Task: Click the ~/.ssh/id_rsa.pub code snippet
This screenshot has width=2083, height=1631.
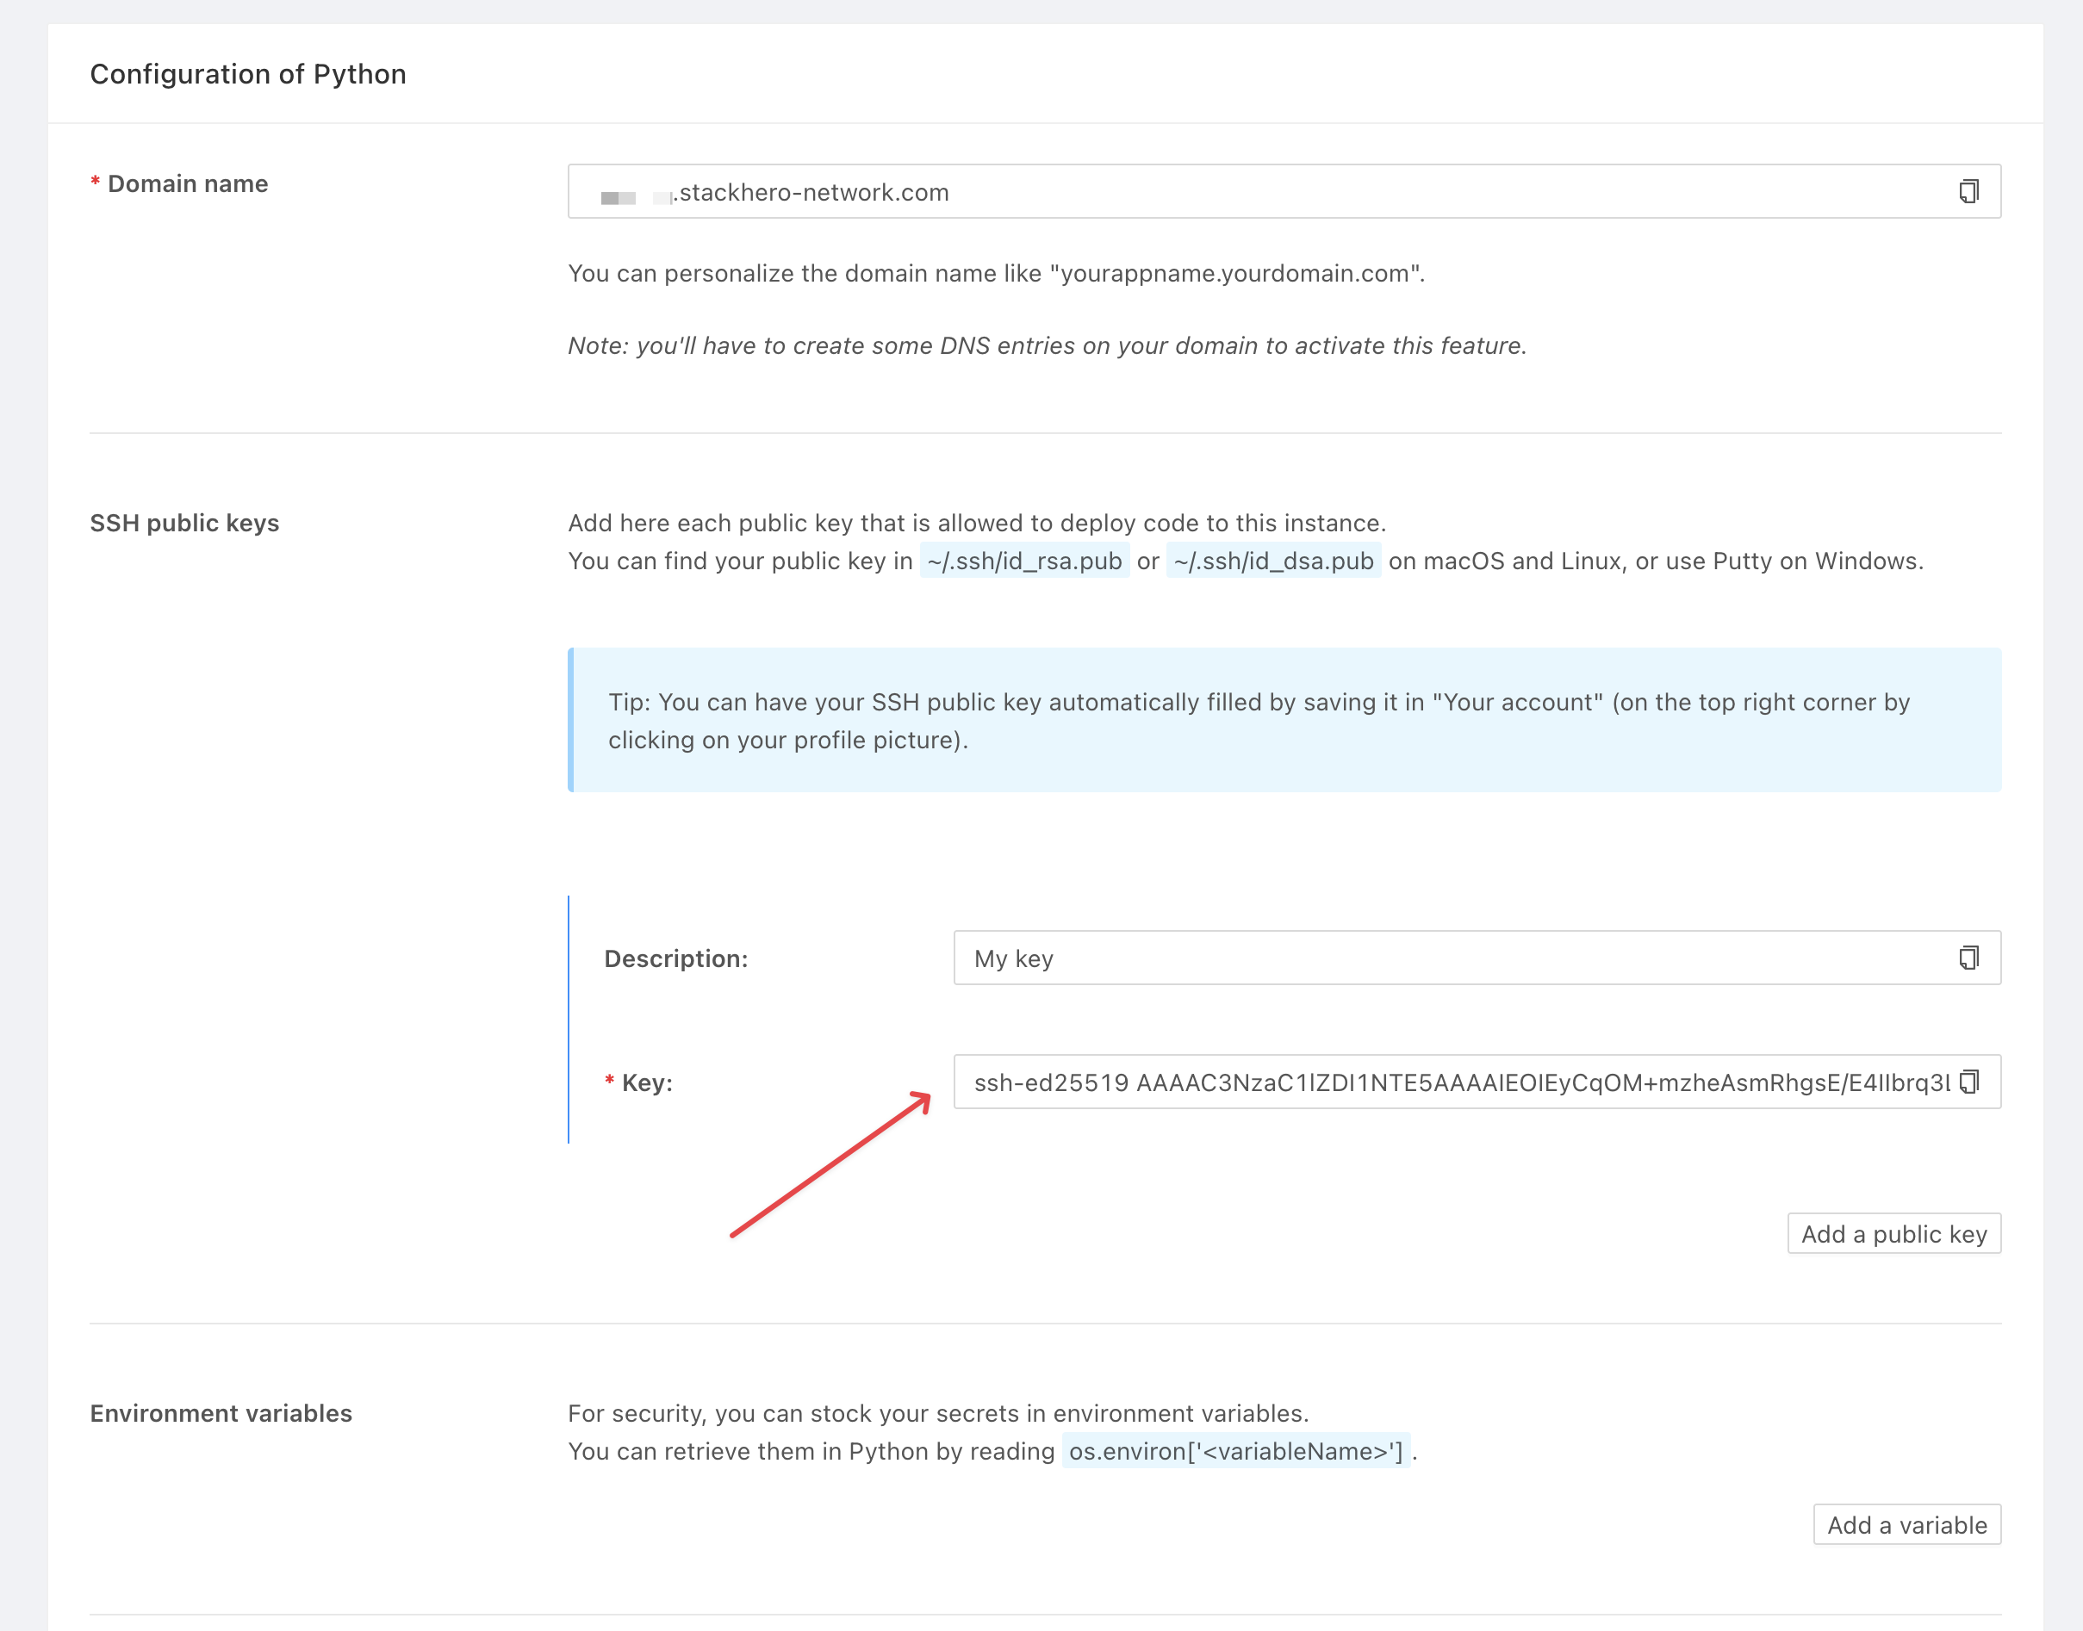Action: 1023,561
